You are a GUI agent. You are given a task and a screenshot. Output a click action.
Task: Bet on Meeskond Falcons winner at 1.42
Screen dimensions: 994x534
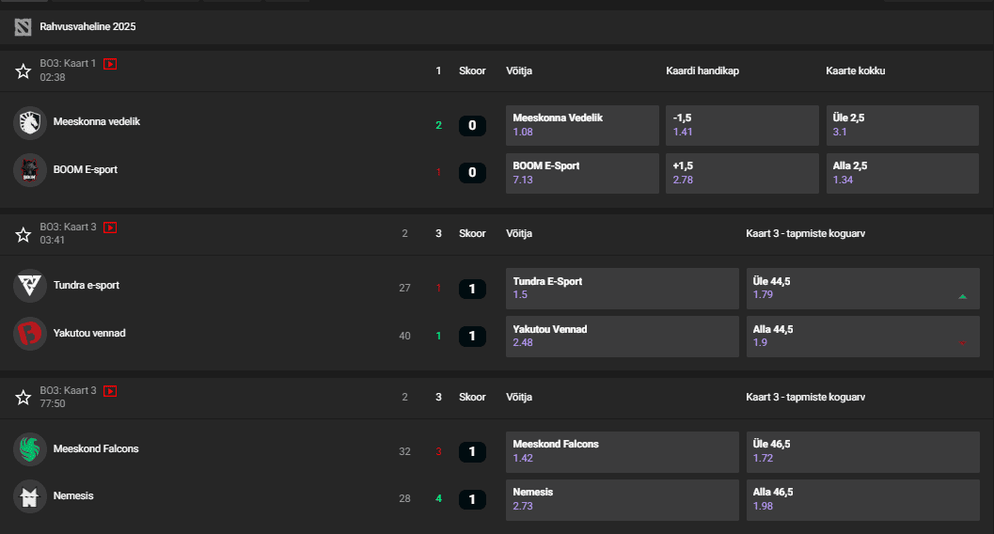click(x=623, y=451)
